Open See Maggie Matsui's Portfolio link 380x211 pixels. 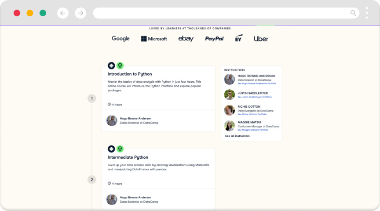253,130
